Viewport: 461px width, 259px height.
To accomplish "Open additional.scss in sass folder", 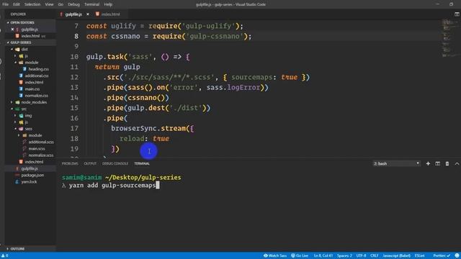I will pos(41,142).
